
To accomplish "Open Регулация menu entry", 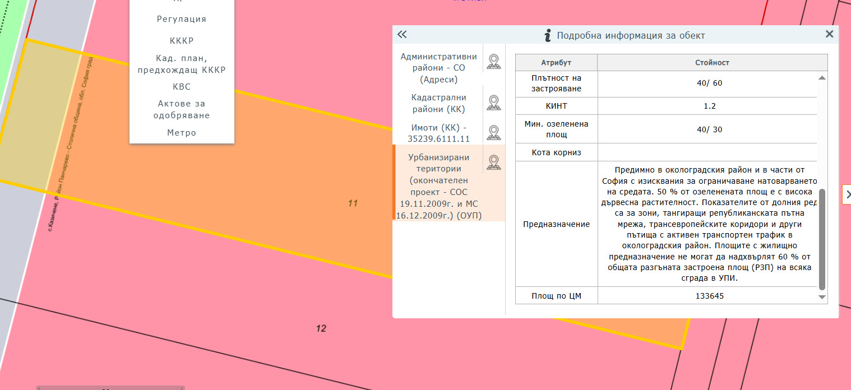I will click(182, 19).
